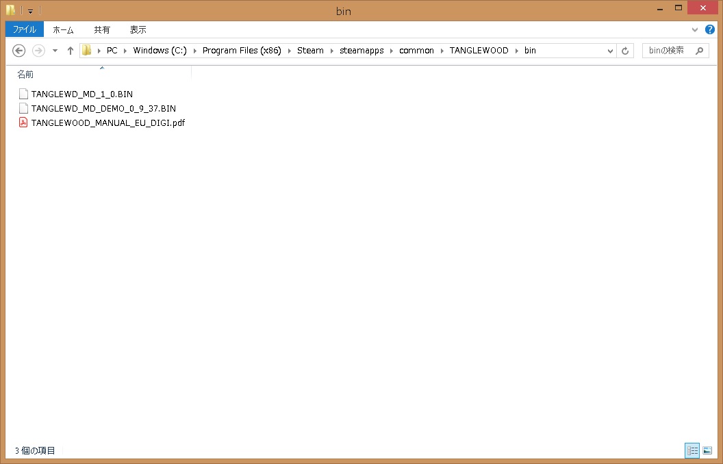
Task: Select the common breadcrumb
Action: point(416,51)
